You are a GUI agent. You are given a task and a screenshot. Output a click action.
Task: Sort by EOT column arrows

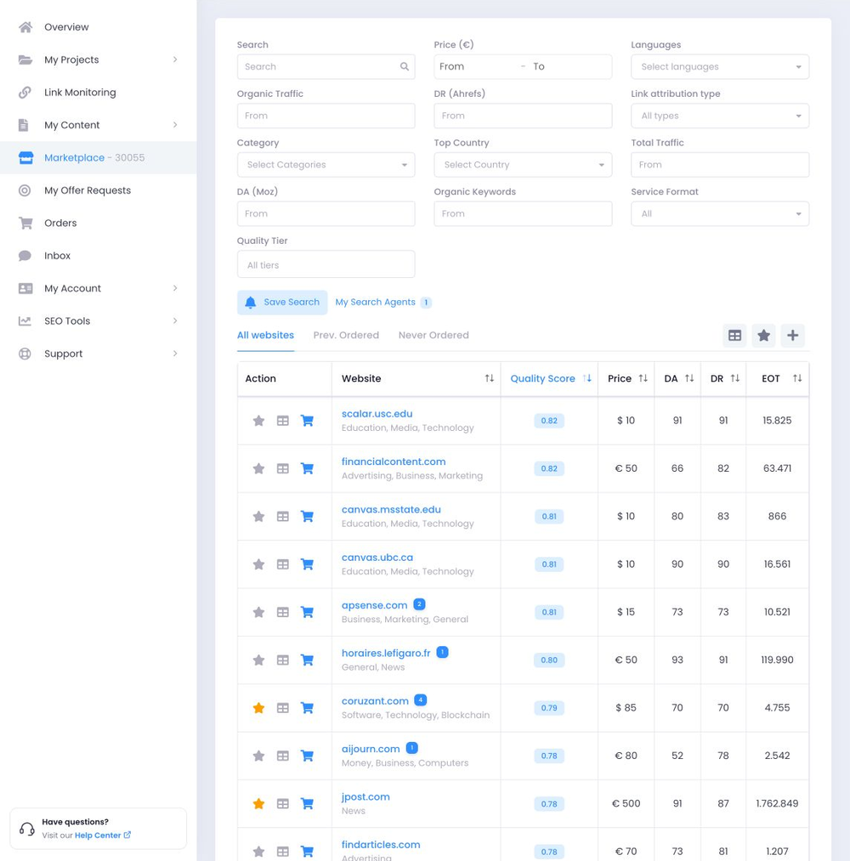(x=797, y=378)
